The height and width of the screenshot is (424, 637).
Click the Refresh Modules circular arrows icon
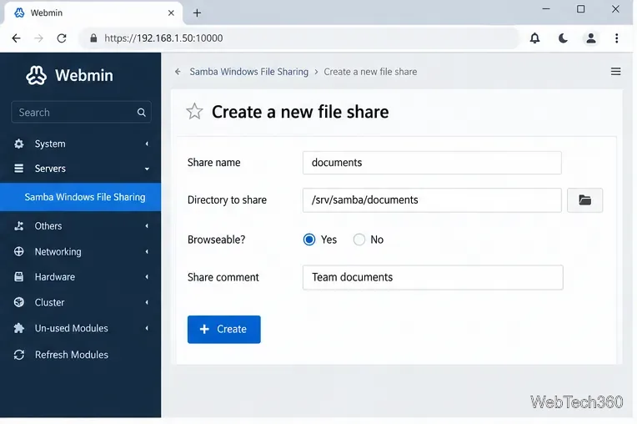tap(18, 355)
